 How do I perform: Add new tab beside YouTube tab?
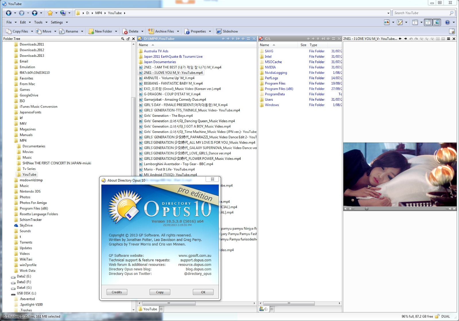click(x=161, y=309)
